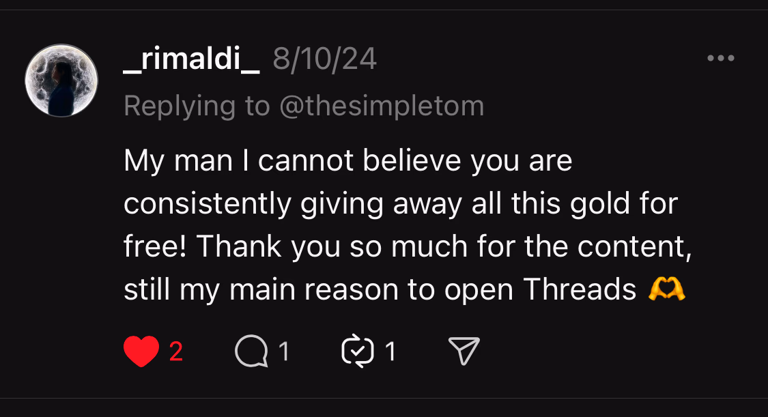The image size is (768, 417).
Task: Select the send arrow to share externally
Action: (465, 350)
